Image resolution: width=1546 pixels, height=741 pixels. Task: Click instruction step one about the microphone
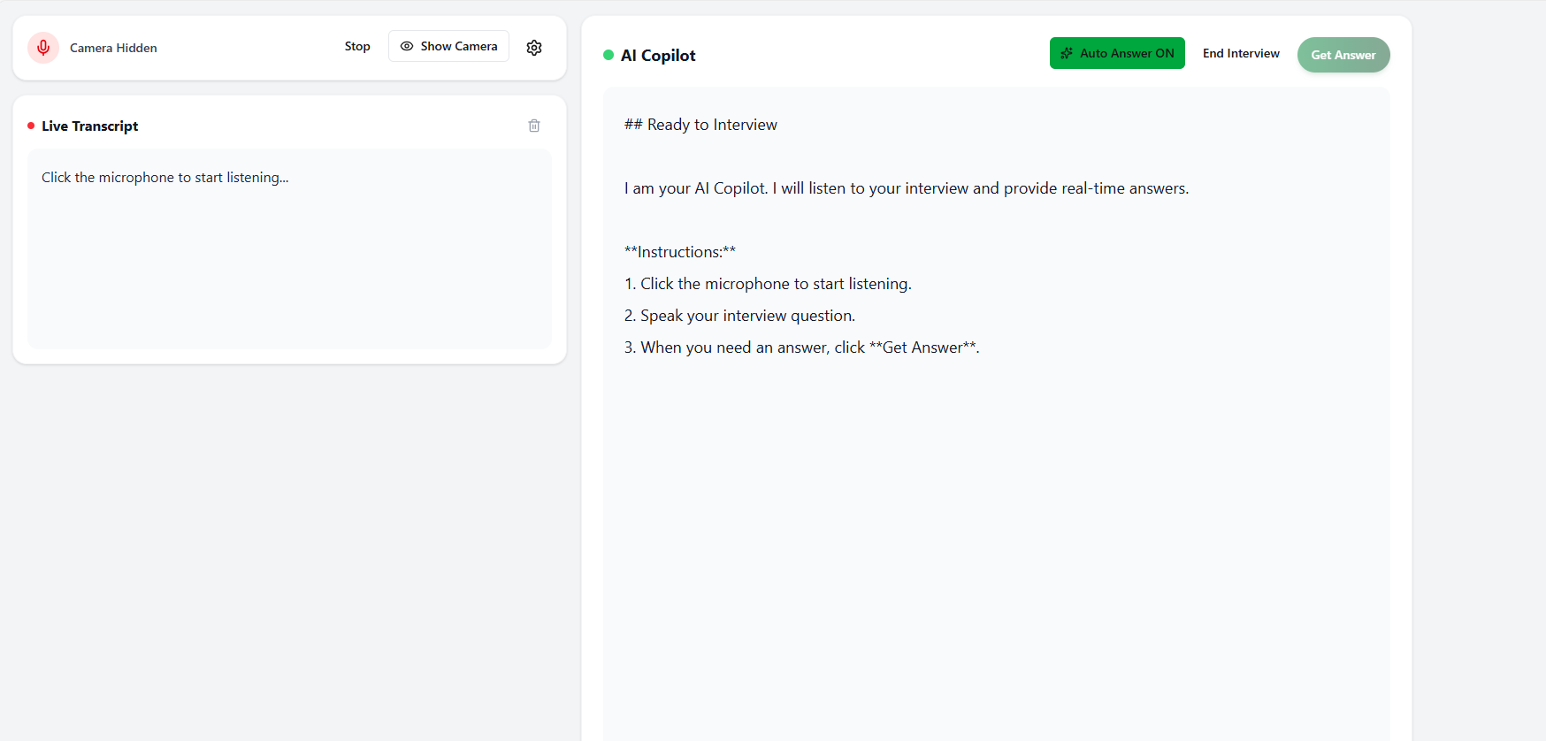[x=768, y=284]
